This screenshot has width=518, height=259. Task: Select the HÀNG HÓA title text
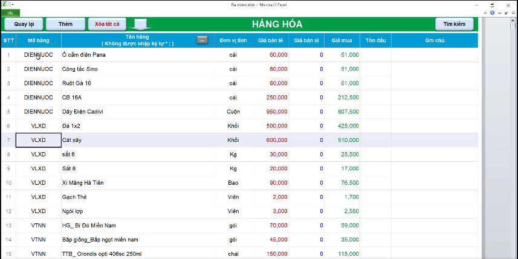[277, 24]
